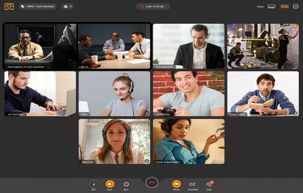Click the 'Interrogation of Carlo Gambino' name label
The height and width of the screenshot is (193, 303).
(x=26, y=67)
